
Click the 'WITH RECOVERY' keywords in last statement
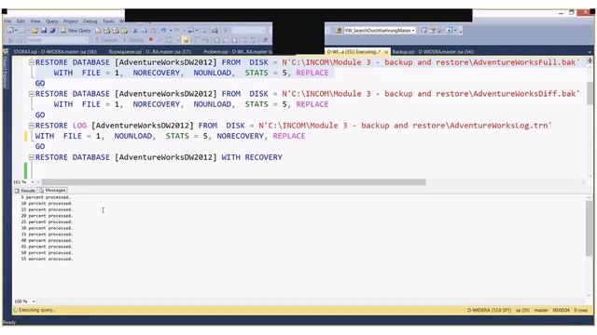click(252, 157)
